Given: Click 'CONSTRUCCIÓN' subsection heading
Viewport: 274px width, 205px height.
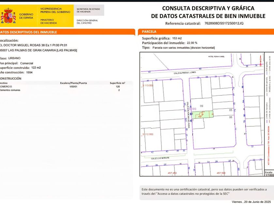Looking at the screenshot, I should [11, 78].
